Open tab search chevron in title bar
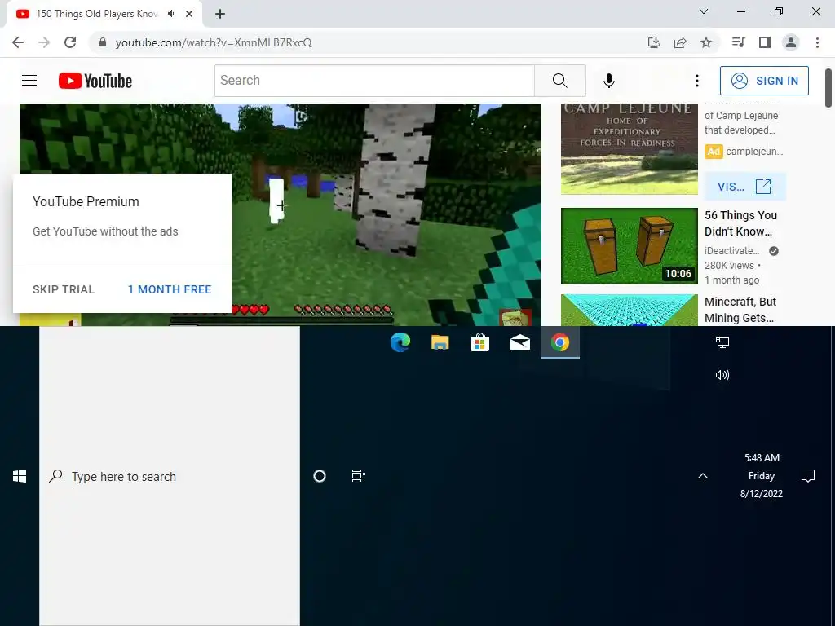The height and width of the screenshot is (626, 835). [x=704, y=11]
